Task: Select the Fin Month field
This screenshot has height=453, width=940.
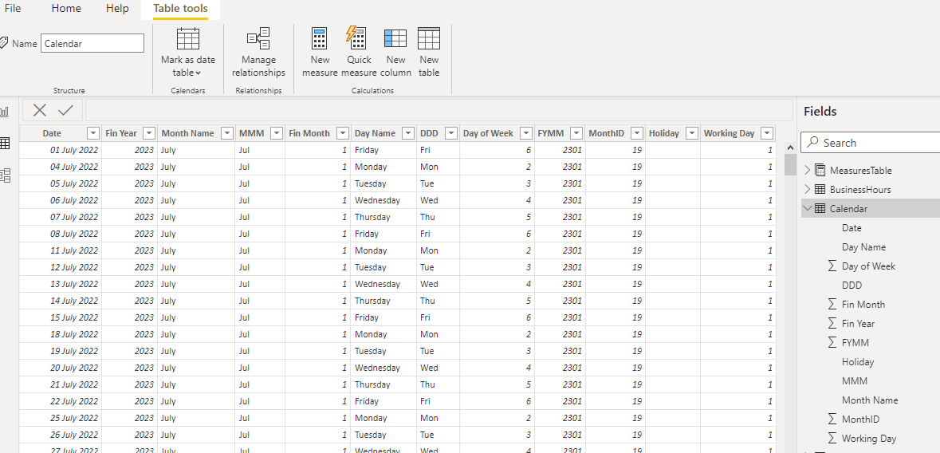Action: coord(863,304)
